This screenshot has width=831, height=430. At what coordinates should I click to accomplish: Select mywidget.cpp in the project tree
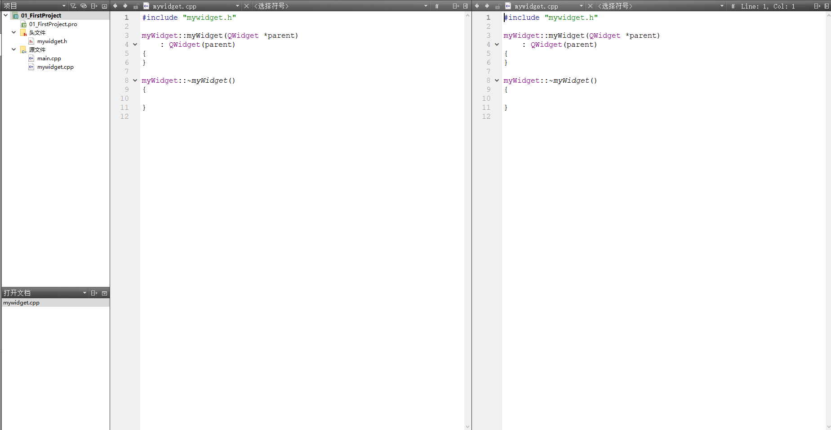[55, 67]
